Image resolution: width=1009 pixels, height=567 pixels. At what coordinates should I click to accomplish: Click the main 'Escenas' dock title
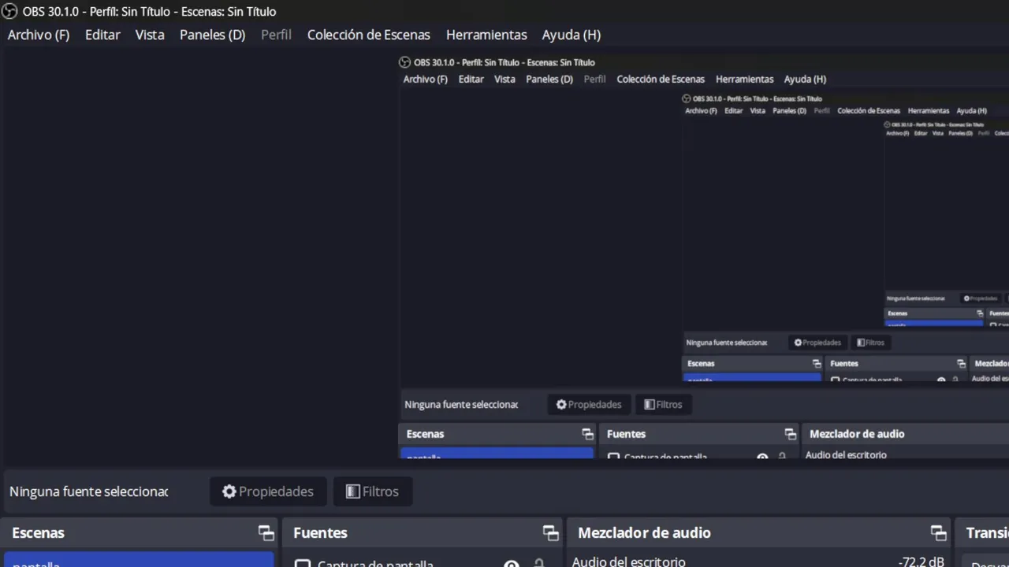(38, 533)
